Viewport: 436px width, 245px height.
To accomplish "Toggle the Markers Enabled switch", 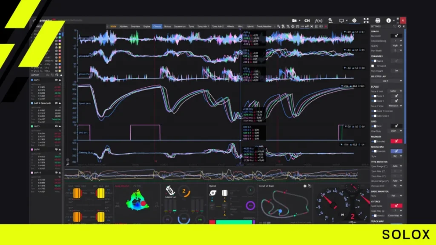I will pyautogui.click(x=374, y=141).
